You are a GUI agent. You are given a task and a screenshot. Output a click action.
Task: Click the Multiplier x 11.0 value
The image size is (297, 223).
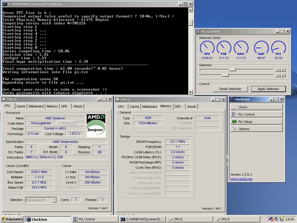(x=39, y=177)
